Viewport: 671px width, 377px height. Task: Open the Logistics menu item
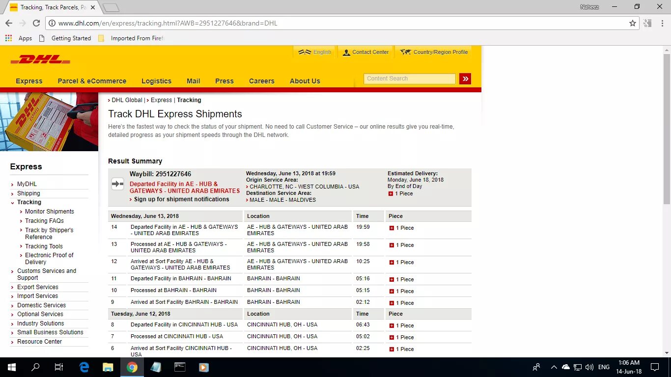click(156, 81)
